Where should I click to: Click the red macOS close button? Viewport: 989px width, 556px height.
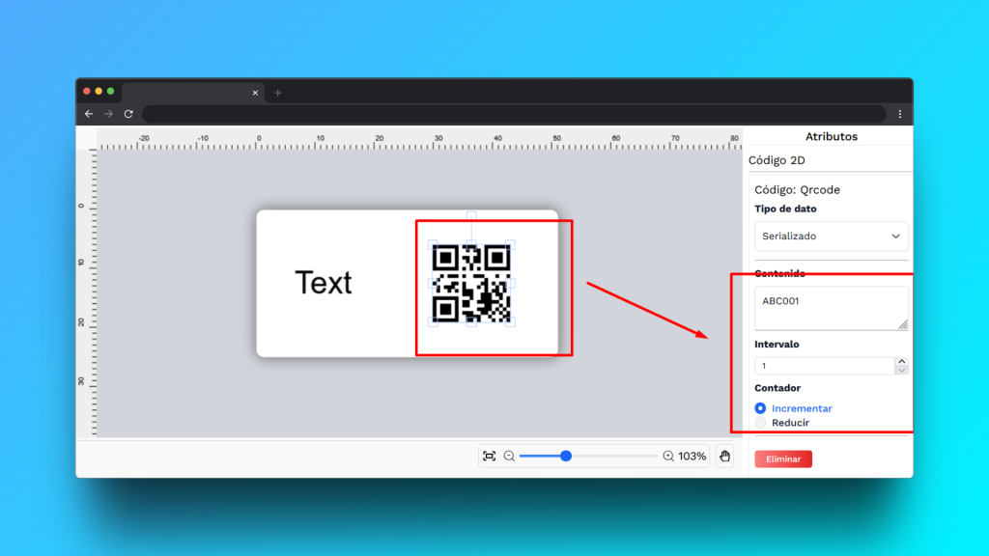click(87, 92)
